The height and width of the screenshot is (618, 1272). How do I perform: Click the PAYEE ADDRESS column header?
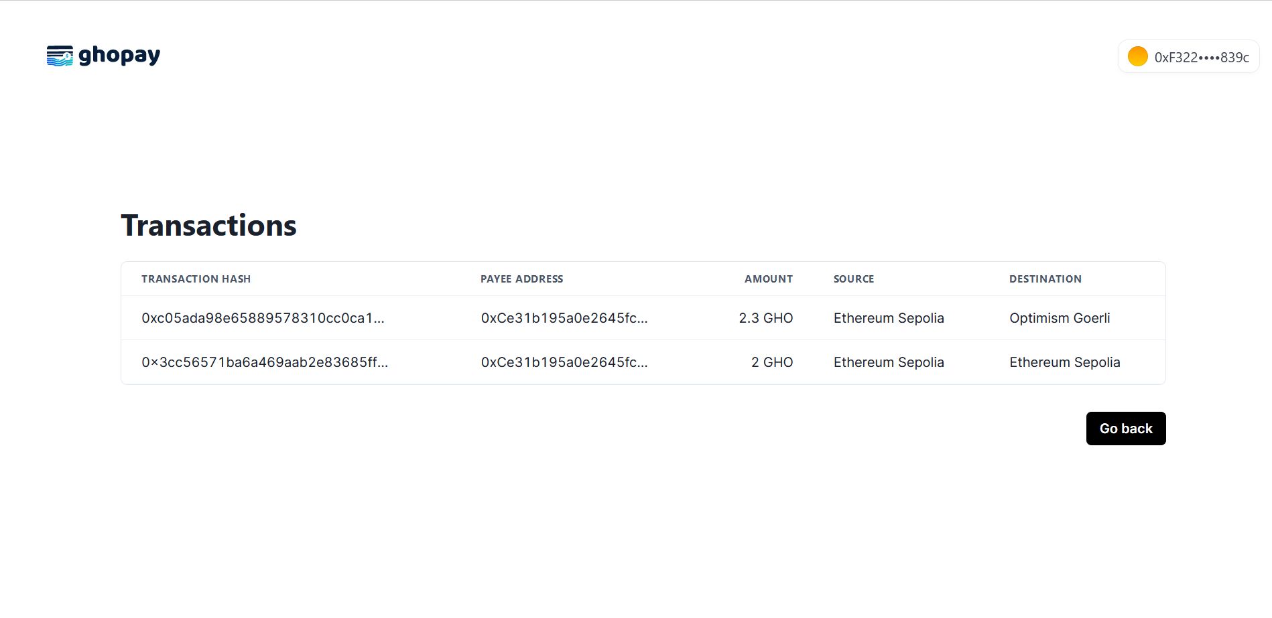(522, 279)
